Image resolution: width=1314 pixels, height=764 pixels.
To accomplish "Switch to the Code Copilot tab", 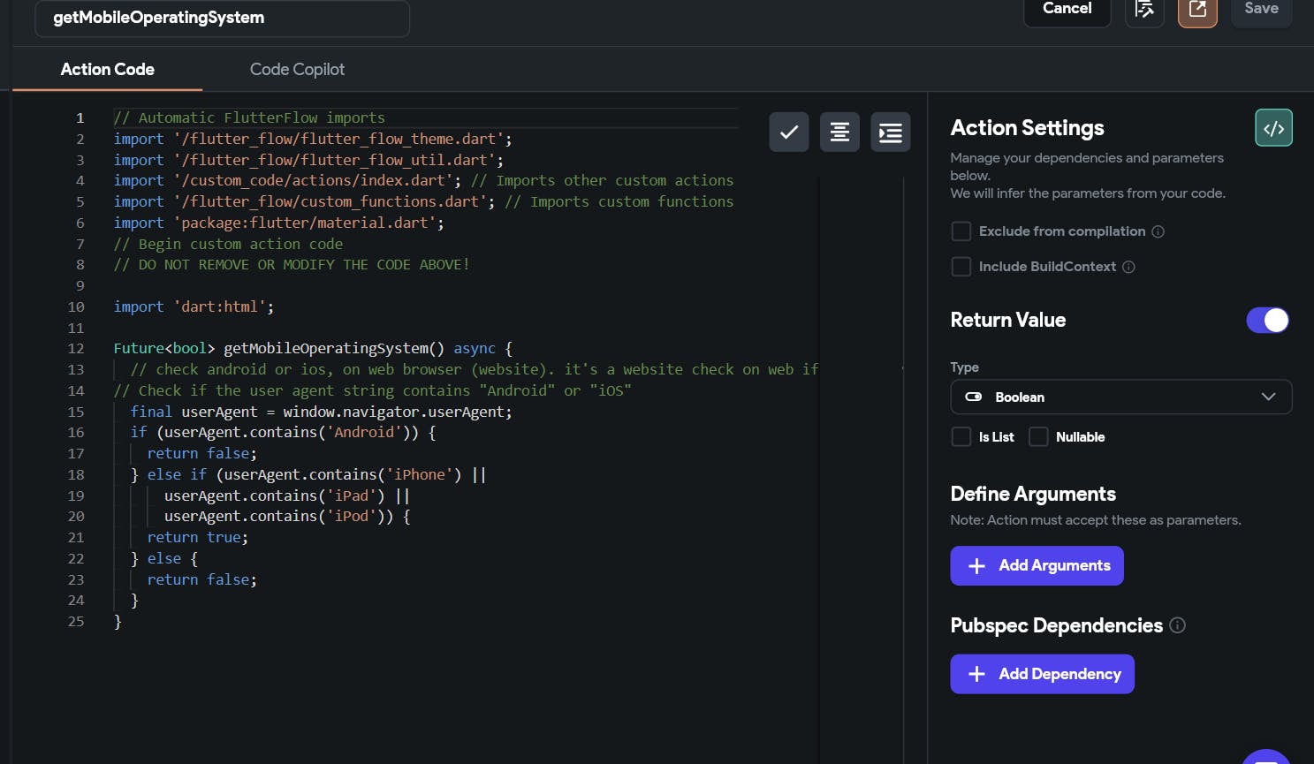I will pos(297,70).
